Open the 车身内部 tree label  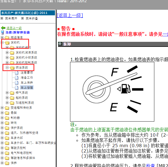17,138
